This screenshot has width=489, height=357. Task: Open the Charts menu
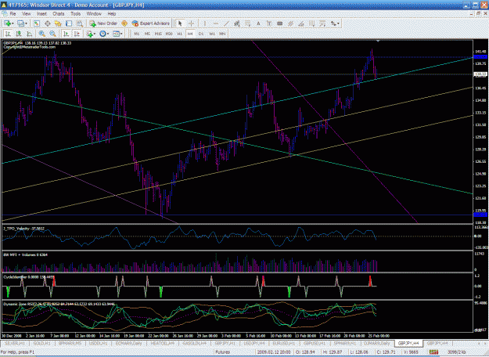click(x=59, y=14)
